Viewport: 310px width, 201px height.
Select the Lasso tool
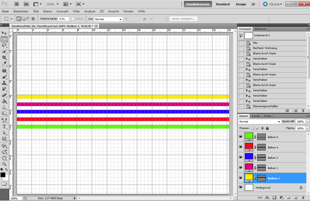coord(4,45)
